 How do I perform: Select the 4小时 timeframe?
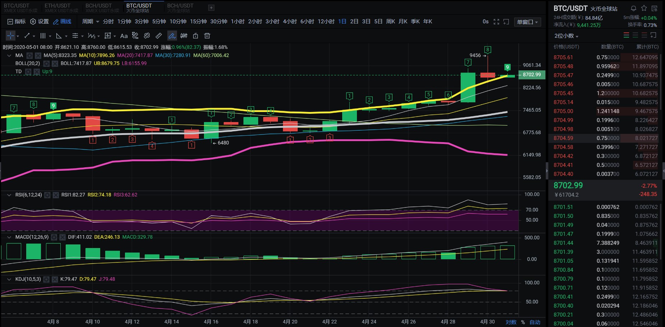(x=290, y=22)
